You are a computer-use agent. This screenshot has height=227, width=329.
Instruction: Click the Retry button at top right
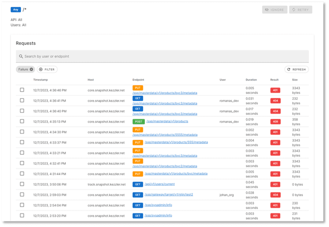[x=300, y=10]
